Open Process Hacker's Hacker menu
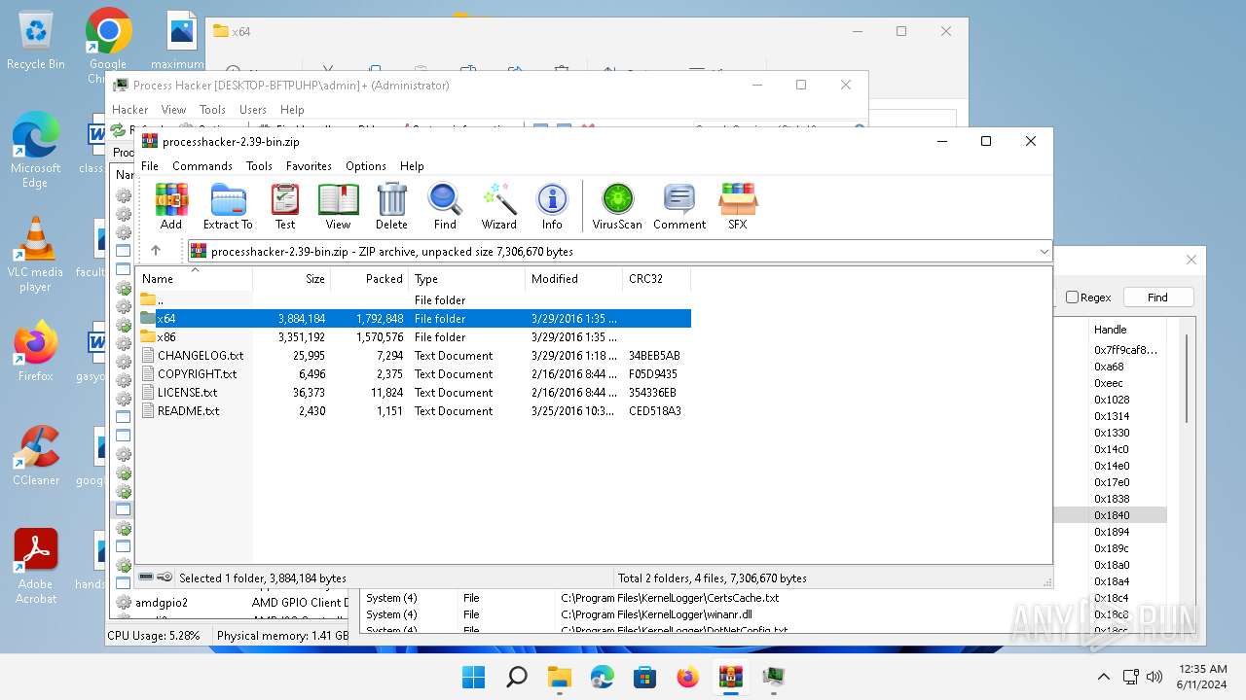Screen dimensions: 1246x700 pyautogui.click(x=130, y=110)
